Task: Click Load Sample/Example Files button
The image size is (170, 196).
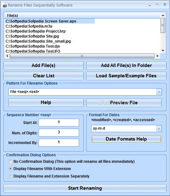Action: click(126, 76)
